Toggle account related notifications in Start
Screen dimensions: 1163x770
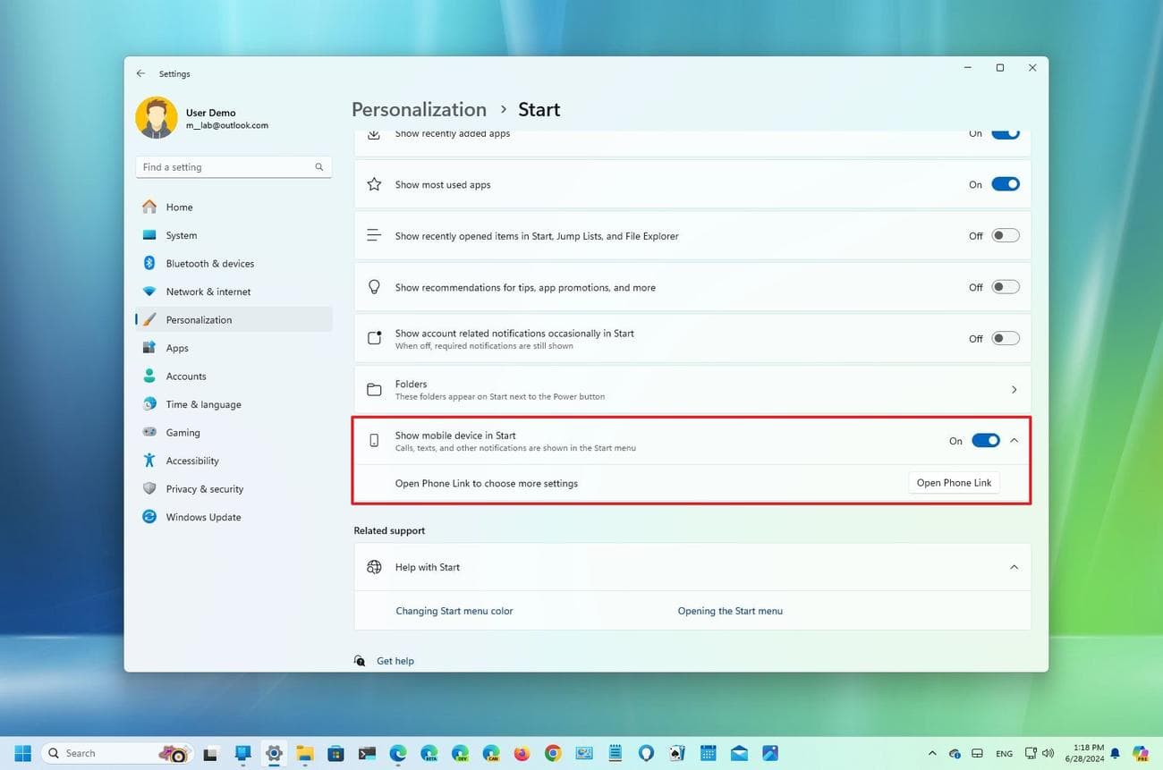tap(1006, 338)
